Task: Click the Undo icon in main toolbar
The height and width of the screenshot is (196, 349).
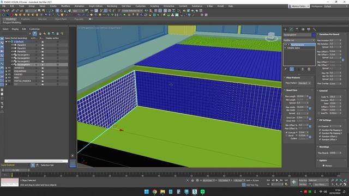Action: tap(4, 10)
